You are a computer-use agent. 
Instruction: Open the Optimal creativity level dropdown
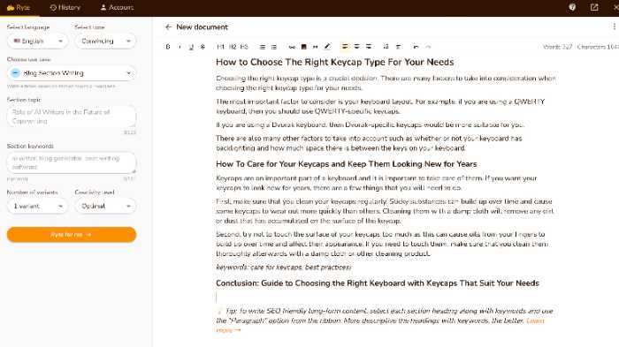pyautogui.click(x=105, y=206)
